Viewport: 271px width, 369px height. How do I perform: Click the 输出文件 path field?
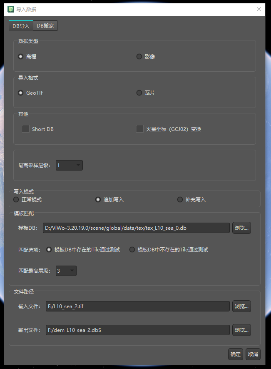coord(137,330)
